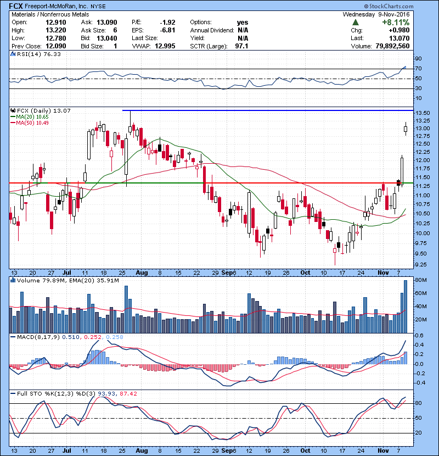Click the SCTR (Large) value 97.1

click(x=242, y=46)
